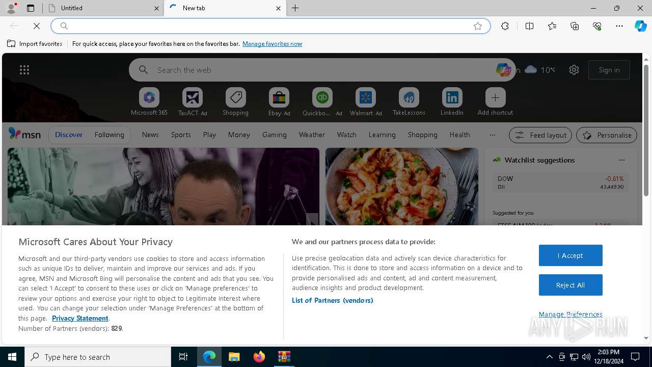This screenshot has height=367, width=652.
Task: Open the Watch category
Action: (347, 135)
